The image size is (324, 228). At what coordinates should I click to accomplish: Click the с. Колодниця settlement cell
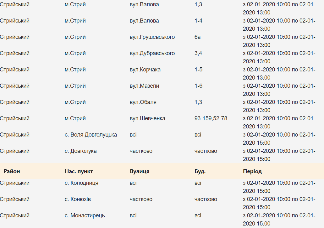pos(81,183)
